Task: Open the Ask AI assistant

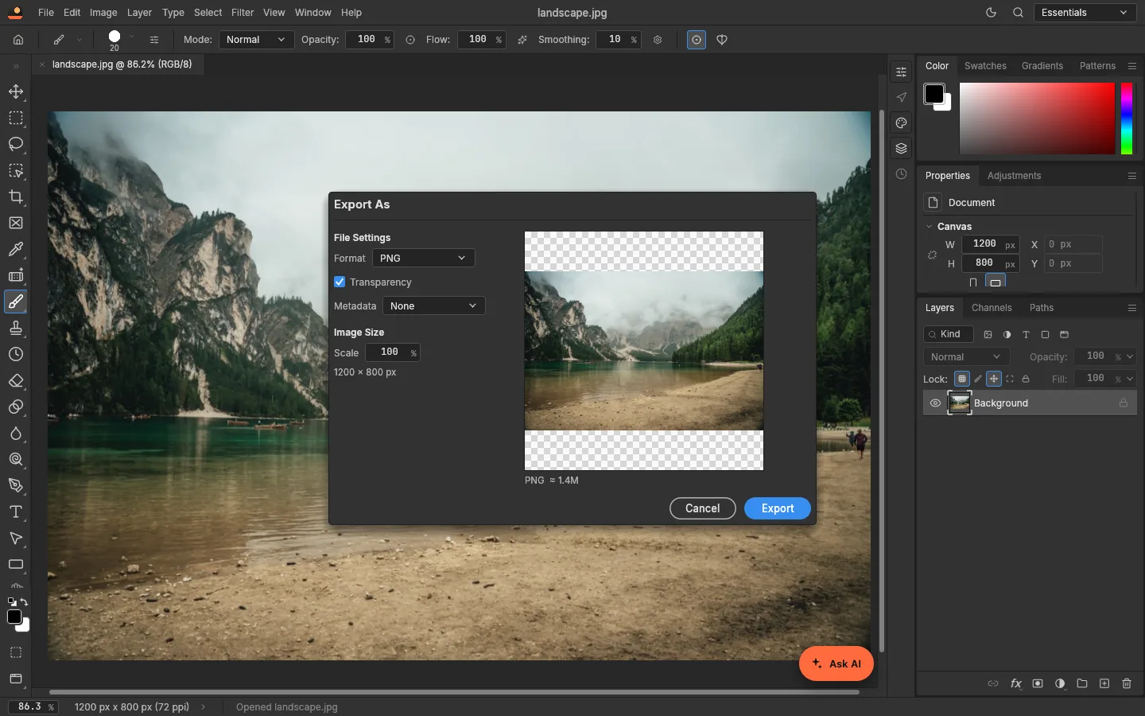Action: coord(836,663)
